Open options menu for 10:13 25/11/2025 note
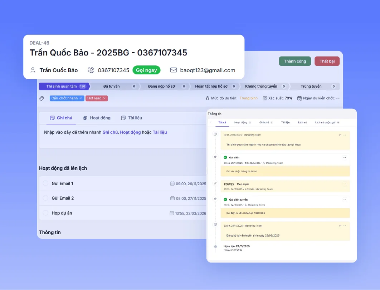The width and height of the screenshot is (380, 290). 345,135
